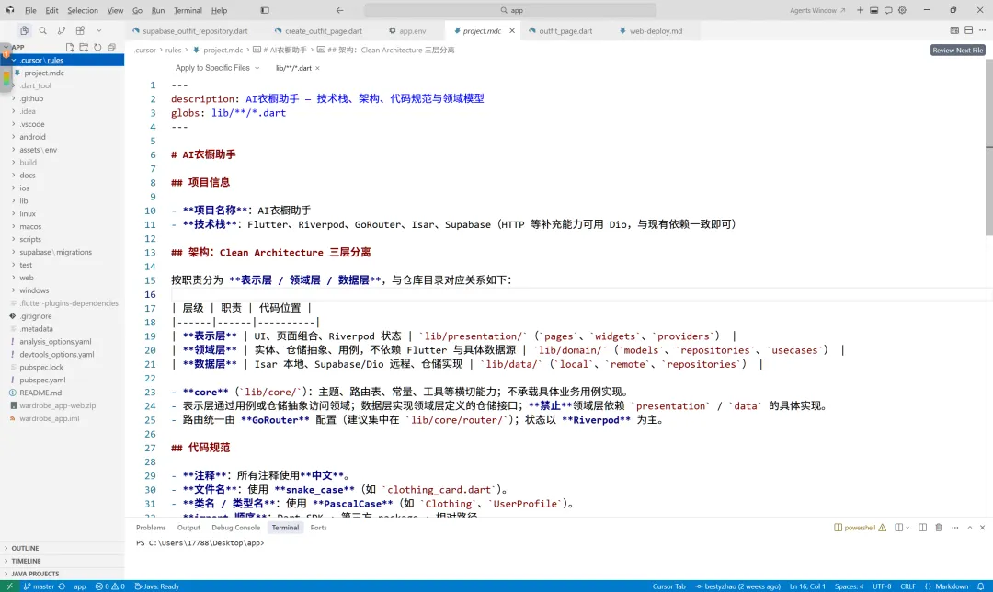993x592 pixels.
Task: Show errors and warnings count in status bar
Action: click(x=109, y=586)
